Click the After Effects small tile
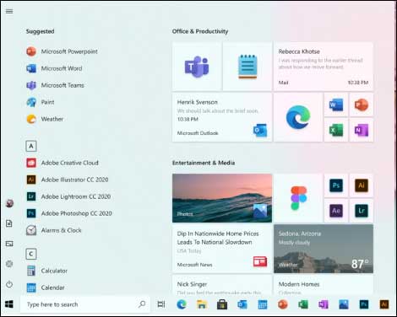The image size is (397, 317). [x=336, y=211]
